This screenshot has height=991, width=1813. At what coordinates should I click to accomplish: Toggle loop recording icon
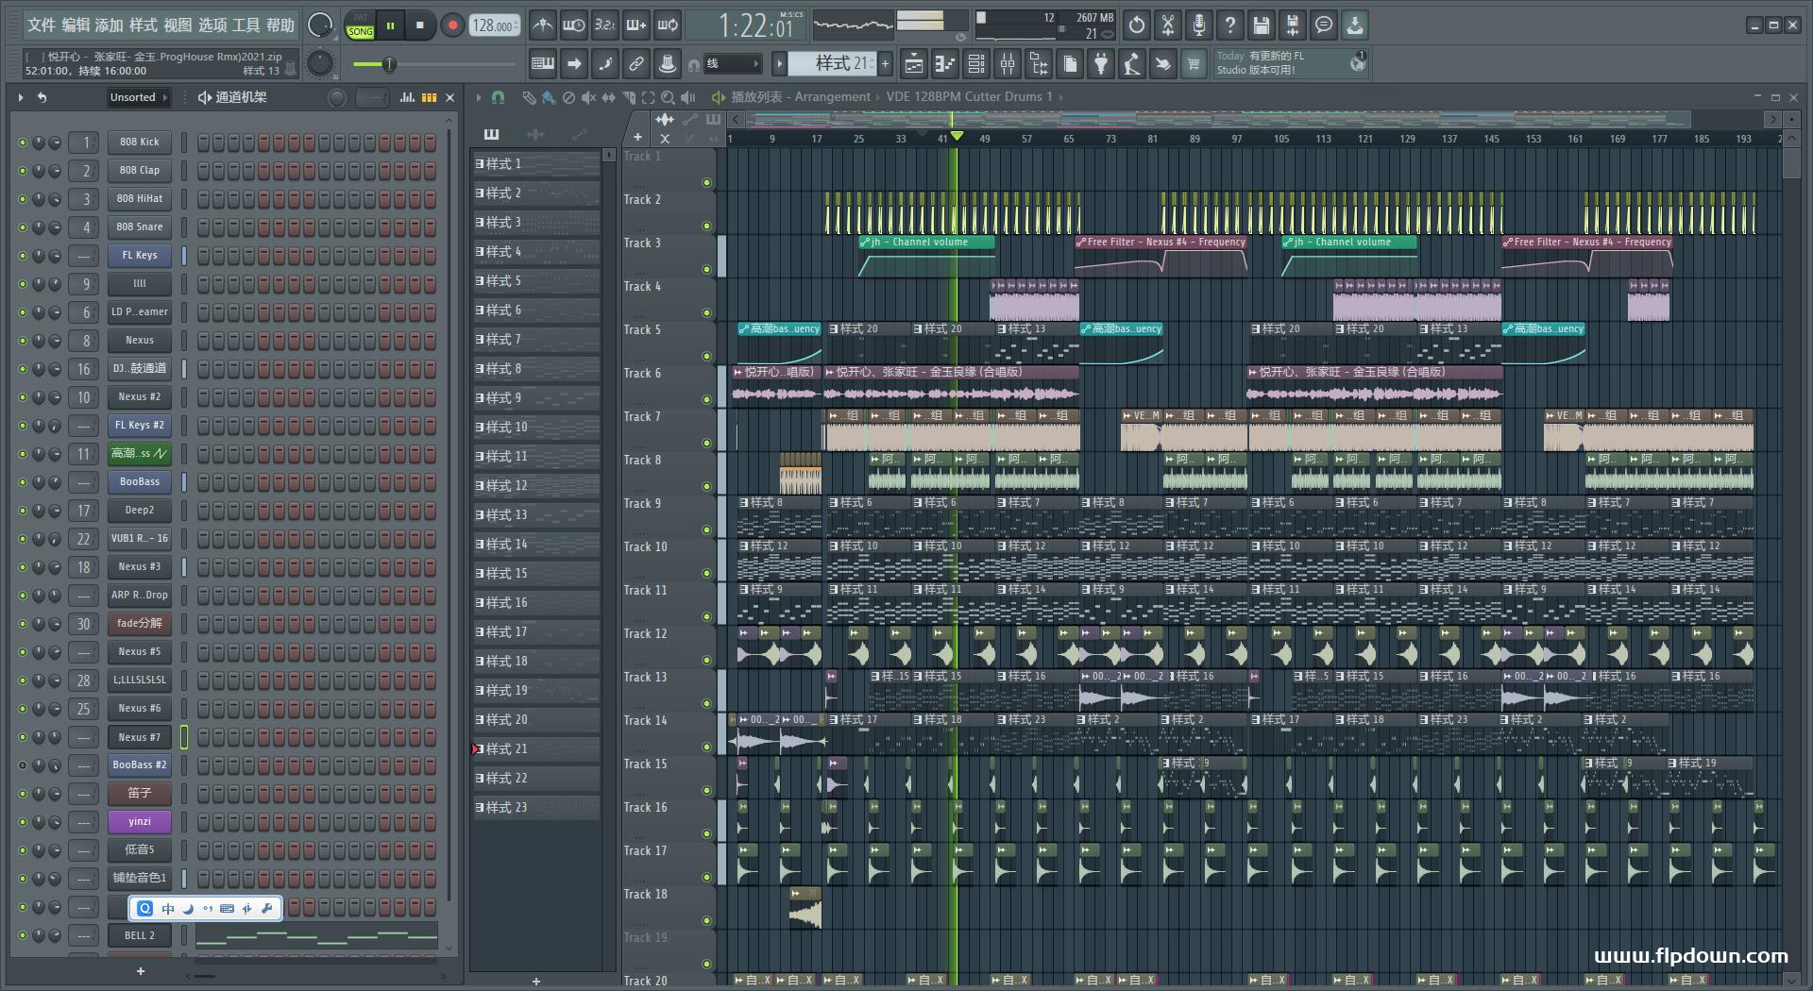click(x=668, y=25)
